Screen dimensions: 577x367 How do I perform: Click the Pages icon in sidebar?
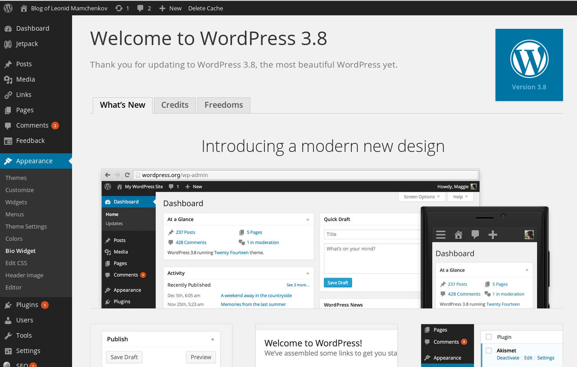(8, 110)
